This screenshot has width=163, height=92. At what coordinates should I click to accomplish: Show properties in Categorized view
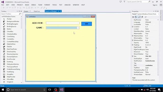[x=133, y=17]
